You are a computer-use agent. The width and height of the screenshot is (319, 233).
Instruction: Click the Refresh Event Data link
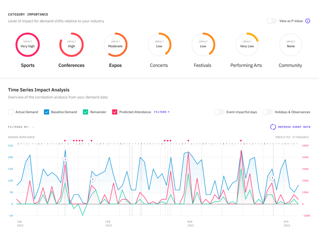[x=294, y=127]
